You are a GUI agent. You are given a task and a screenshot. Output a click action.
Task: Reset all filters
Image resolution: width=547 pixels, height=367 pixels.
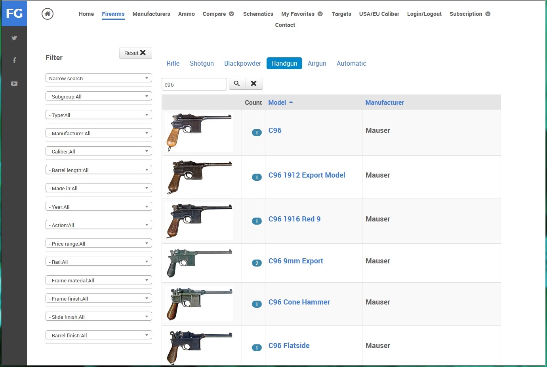(x=135, y=53)
